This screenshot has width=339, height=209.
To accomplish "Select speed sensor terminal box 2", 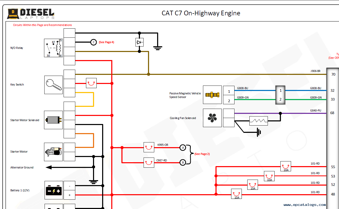I will click(229, 100).
